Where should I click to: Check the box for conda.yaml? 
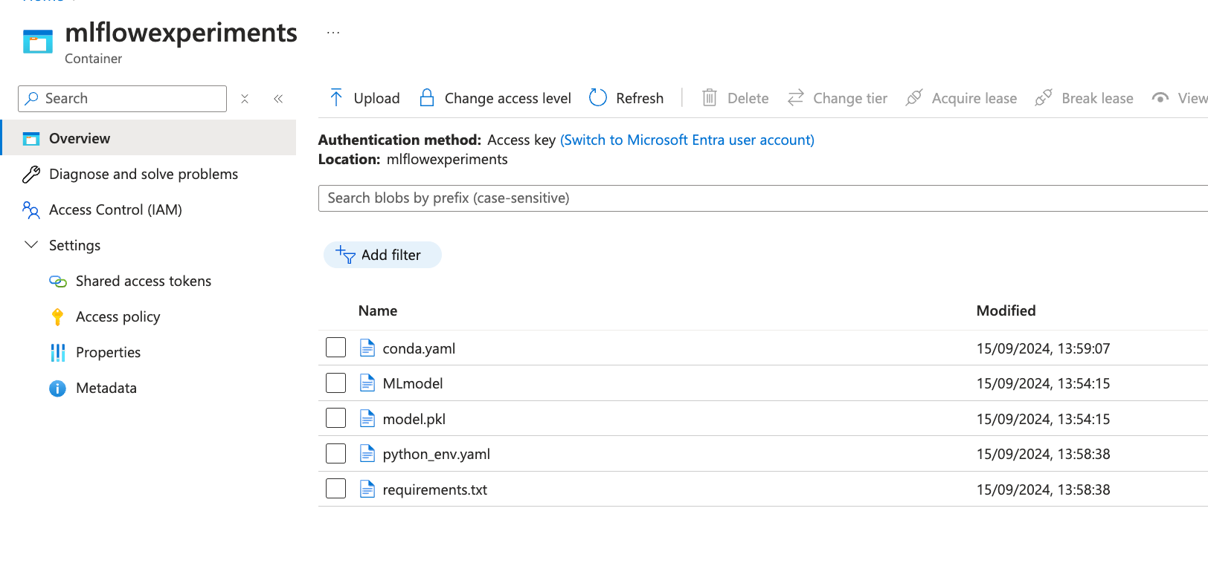[x=336, y=348]
